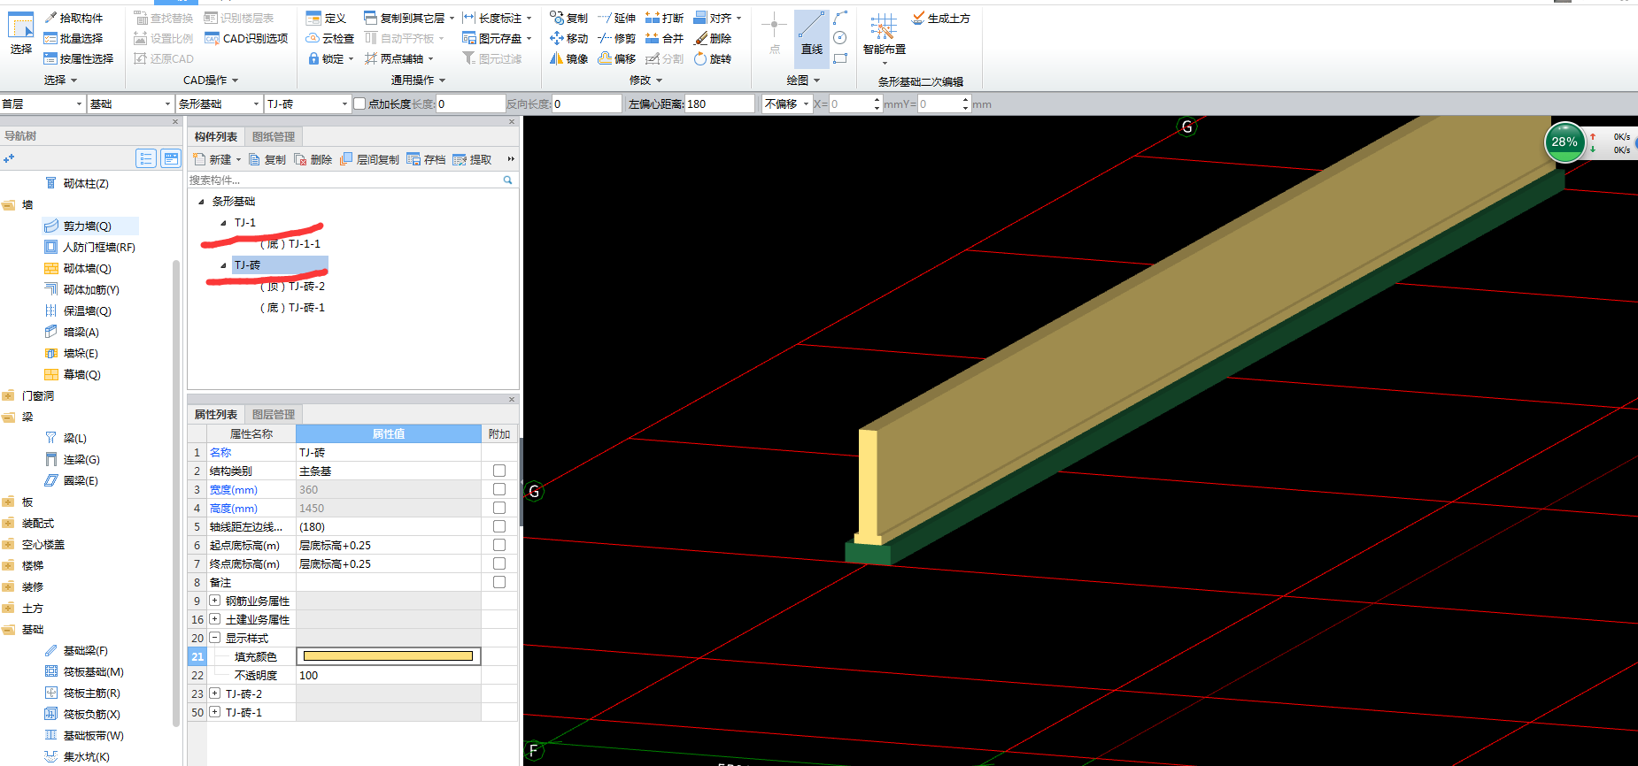Screen dimensions: 1638x766
Task: Open CAD识别选项 settings
Action: coord(246,38)
